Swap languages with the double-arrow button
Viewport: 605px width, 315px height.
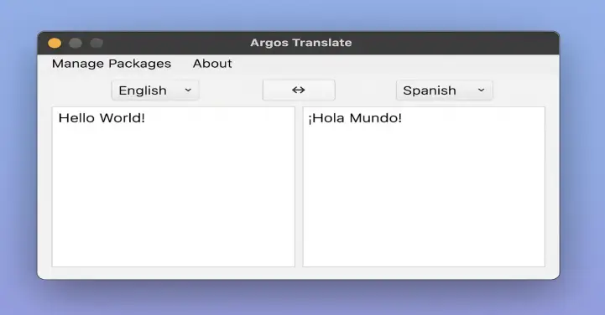299,90
